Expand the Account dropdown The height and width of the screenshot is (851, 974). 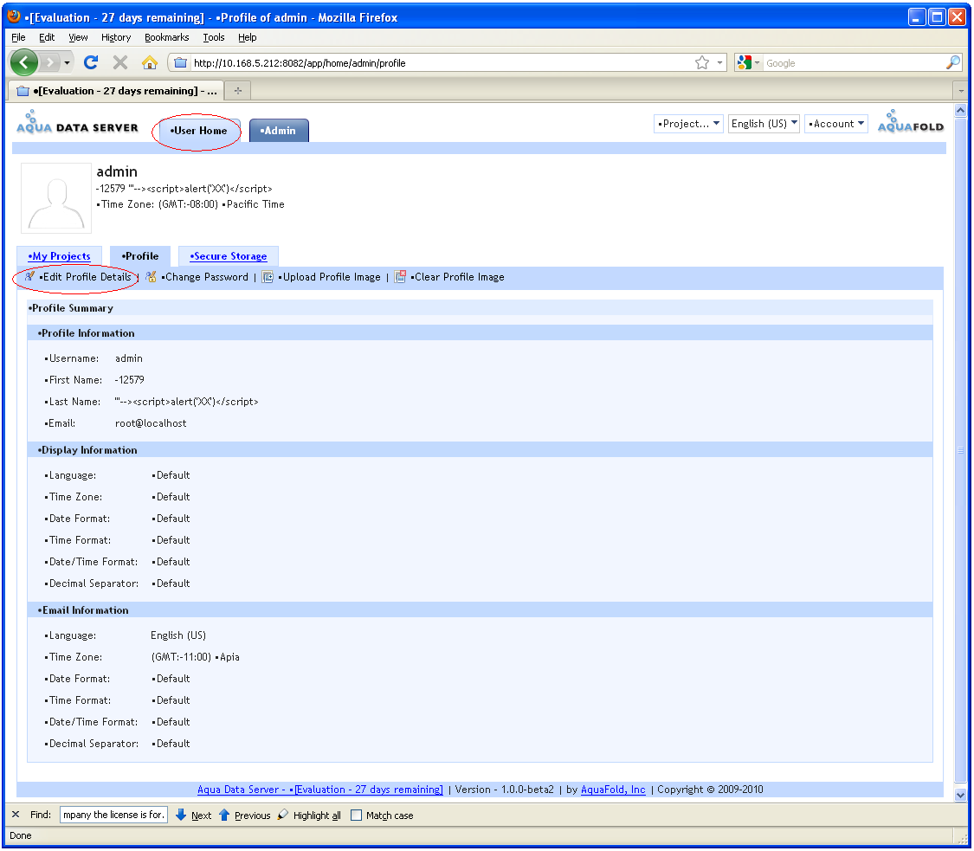836,124
